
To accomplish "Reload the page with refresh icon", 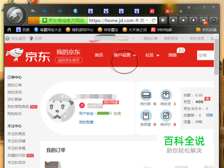I will coord(154,20).
